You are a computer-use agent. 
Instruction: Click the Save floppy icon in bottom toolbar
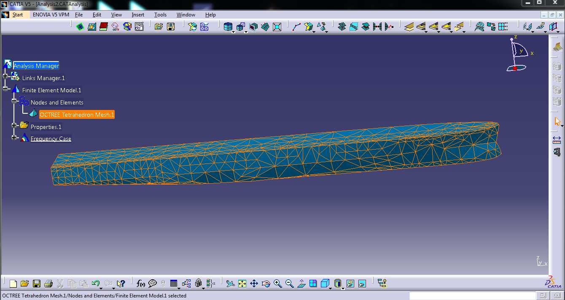tap(37, 284)
